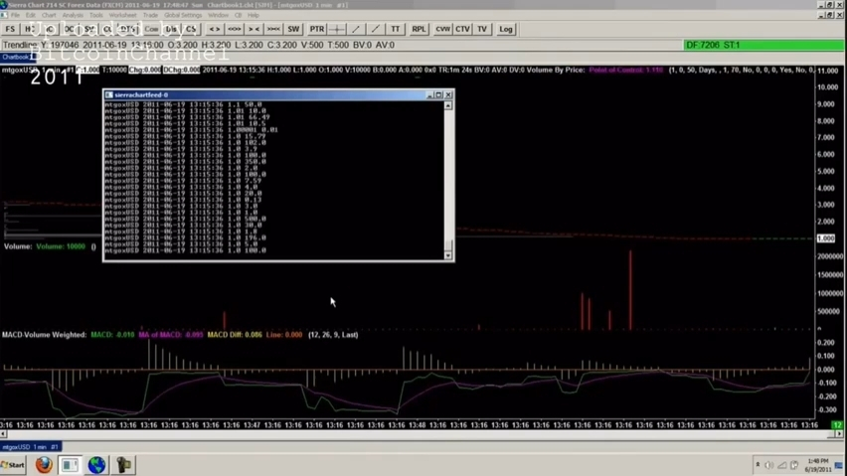Click the camera recorder taskbar icon
The image size is (847, 476).
[x=123, y=465]
